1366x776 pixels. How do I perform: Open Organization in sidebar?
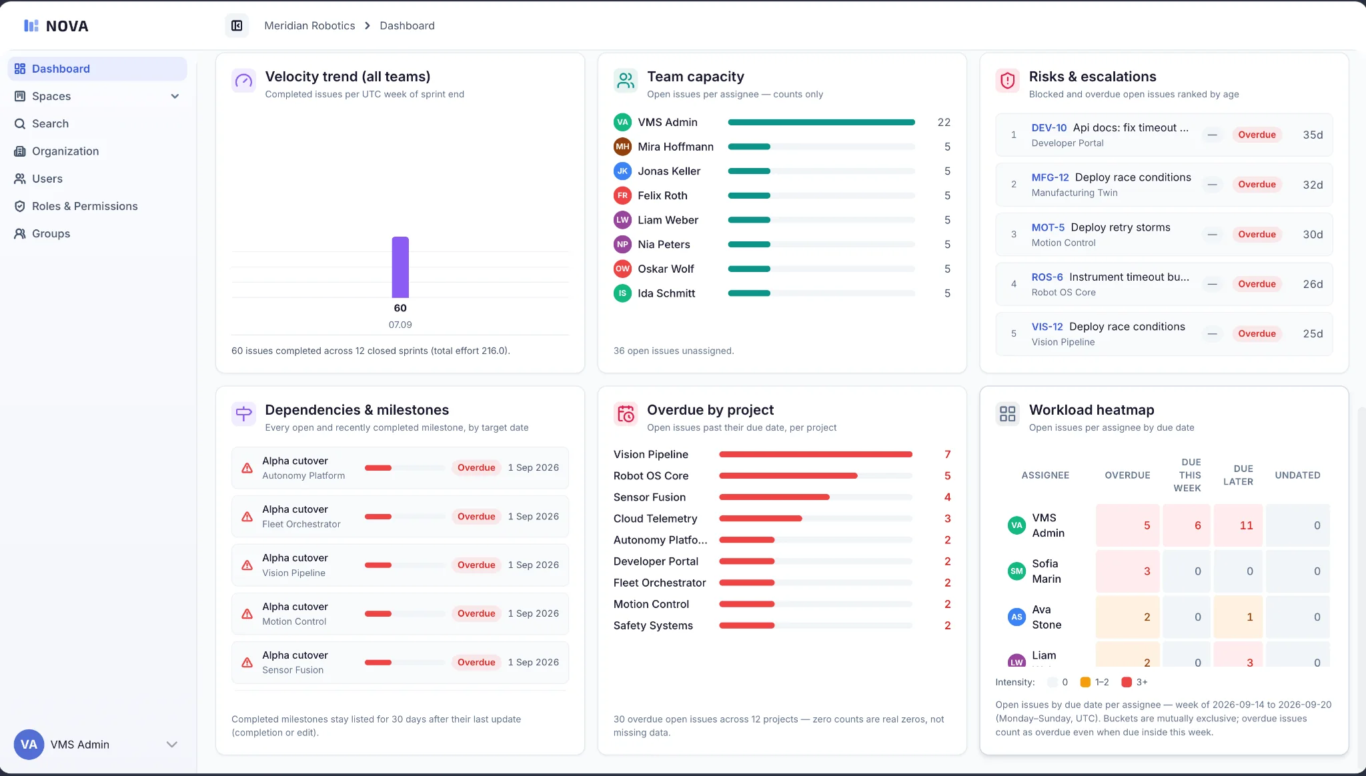(x=97, y=151)
